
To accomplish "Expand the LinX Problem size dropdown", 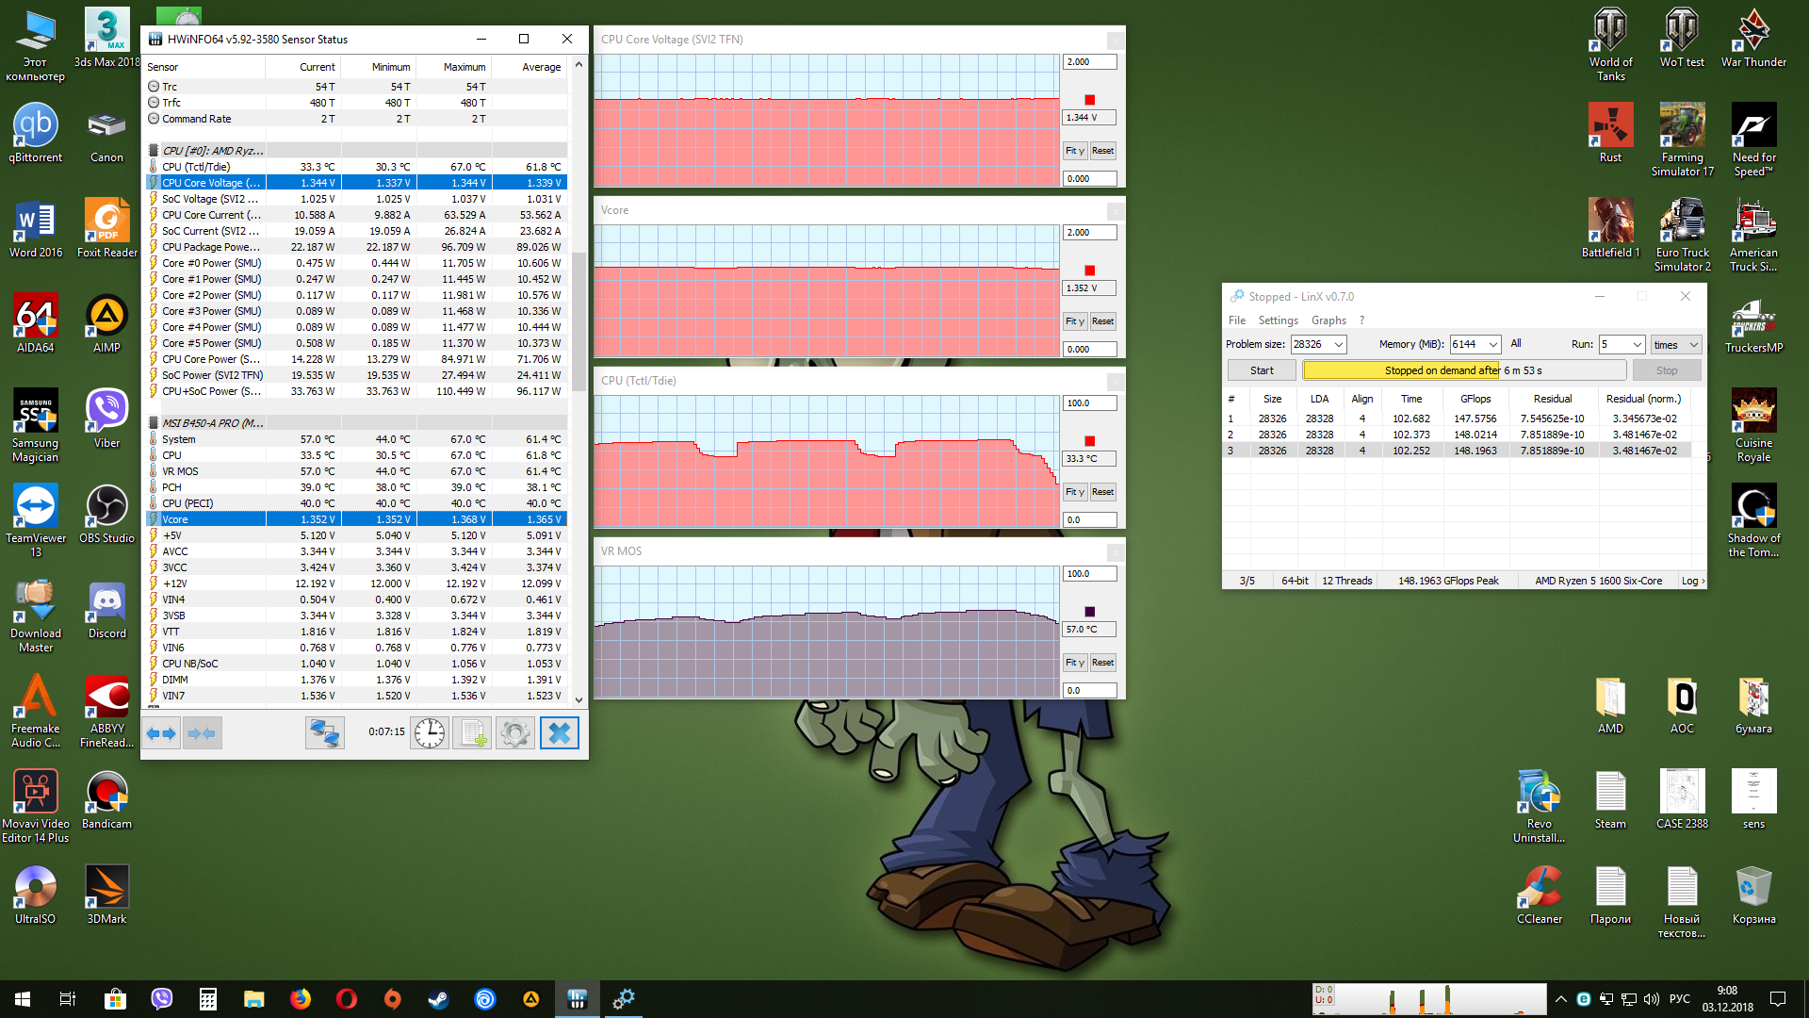I will 1338,345.
